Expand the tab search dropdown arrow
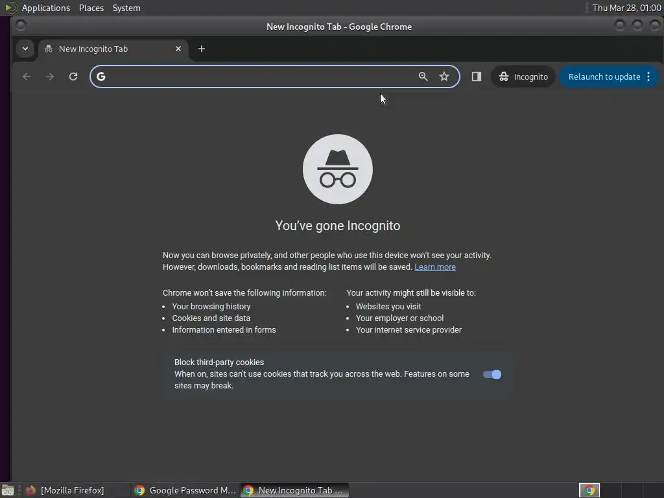The height and width of the screenshot is (498, 664). pyautogui.click(x=25, y=49)
